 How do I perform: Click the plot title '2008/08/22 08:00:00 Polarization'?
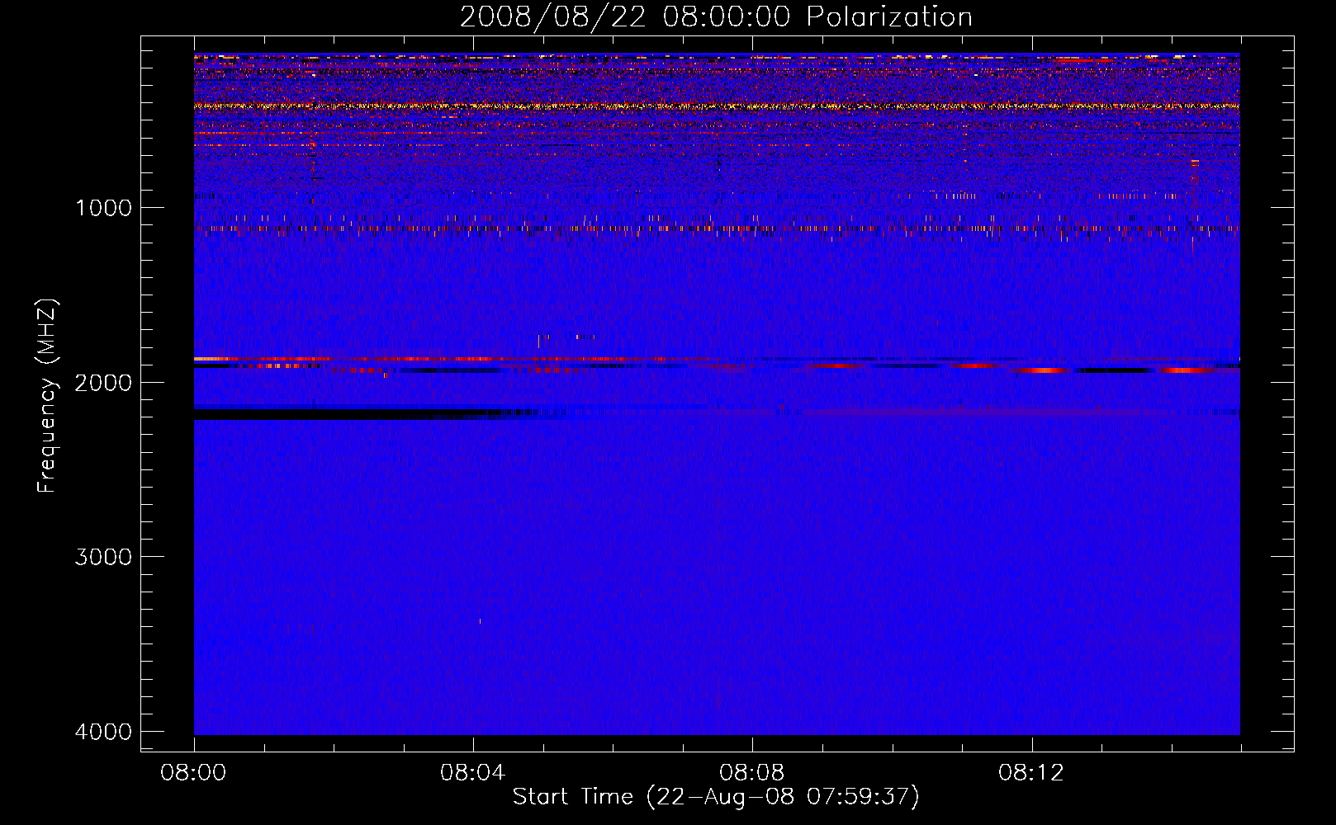coord(716,17)
